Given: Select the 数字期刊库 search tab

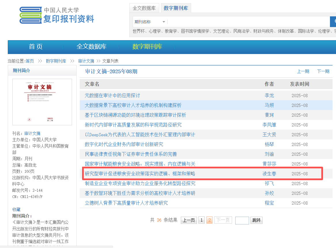Looking at the screenshot, I should click(x=176, y=8).
